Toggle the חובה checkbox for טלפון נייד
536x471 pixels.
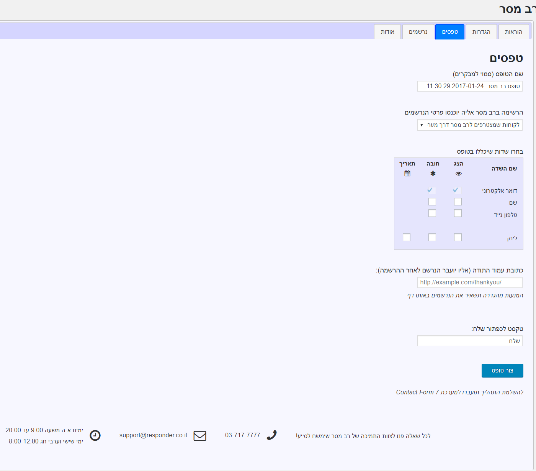click(432, 213)
